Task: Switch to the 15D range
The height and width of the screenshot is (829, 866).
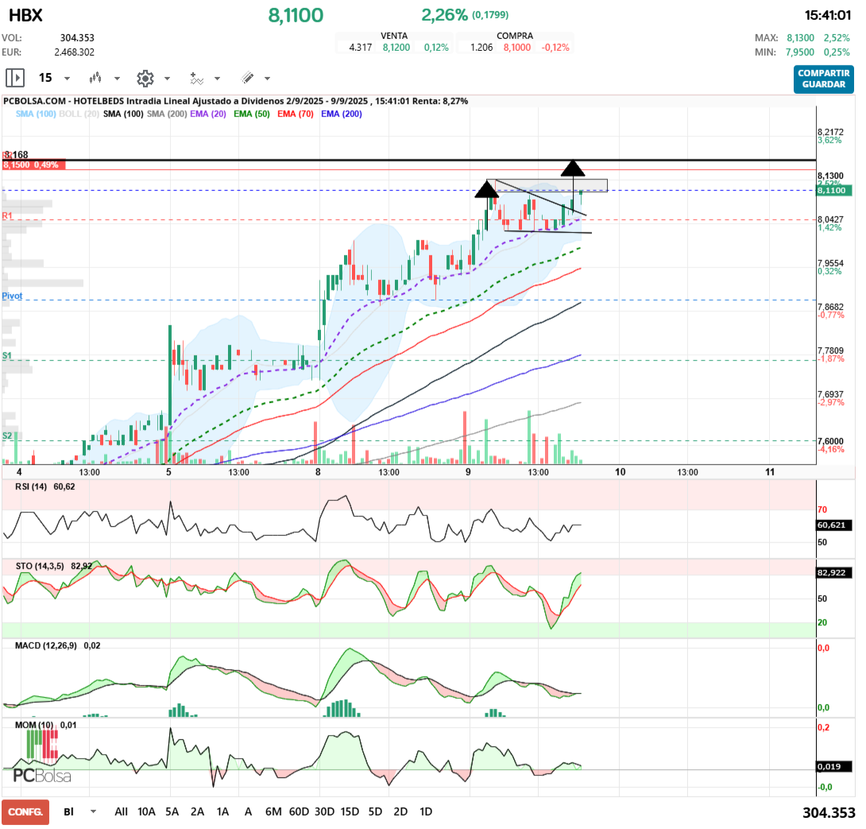Action: point(350,812)
